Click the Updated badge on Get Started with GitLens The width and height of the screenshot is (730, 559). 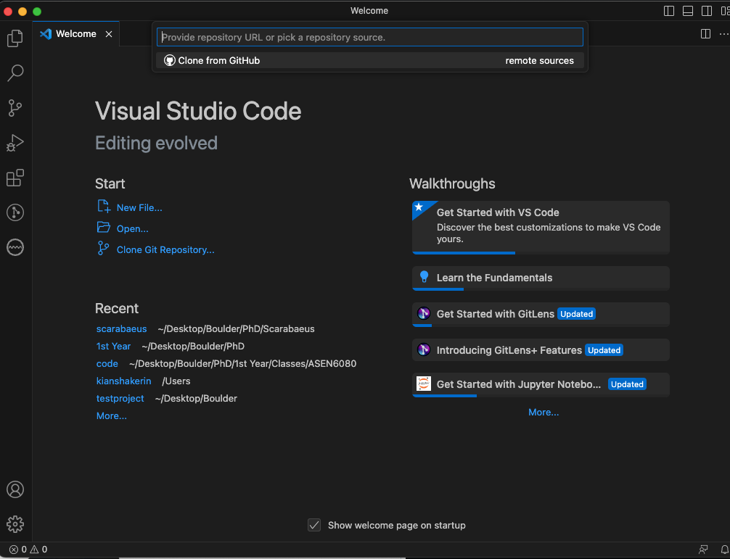pos(576,314)
